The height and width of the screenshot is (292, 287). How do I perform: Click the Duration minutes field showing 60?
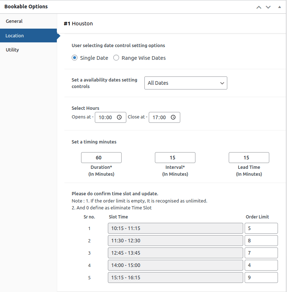point(101,158)
